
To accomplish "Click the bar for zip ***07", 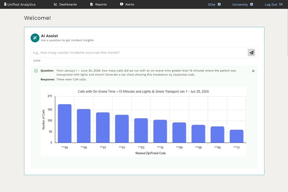I will [103, 127].
